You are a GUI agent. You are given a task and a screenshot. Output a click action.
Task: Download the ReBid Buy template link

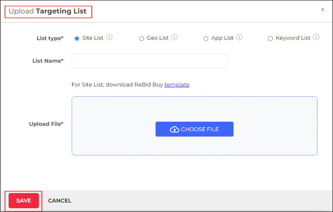point(177,84)
